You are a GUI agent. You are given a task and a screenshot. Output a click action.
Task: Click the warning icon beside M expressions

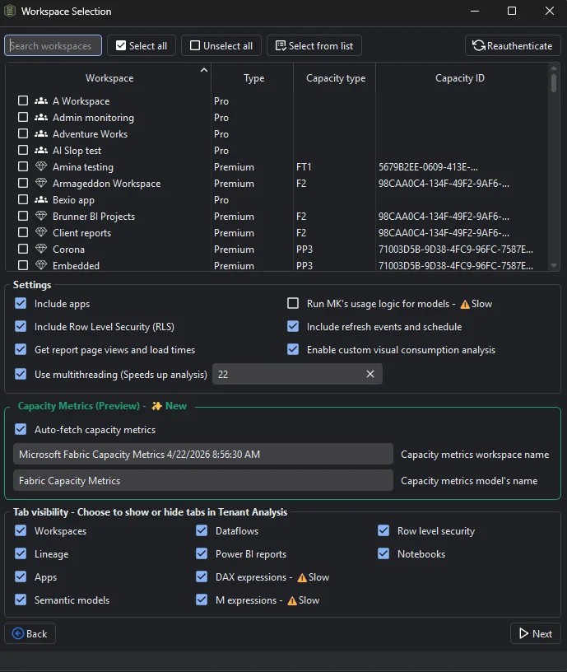pyautogui.click(x=292, y=601)
